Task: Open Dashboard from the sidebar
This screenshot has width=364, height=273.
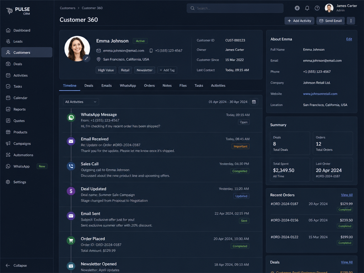Action: (x=22, y=30)
